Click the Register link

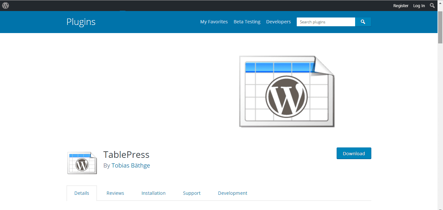[401, 6]
